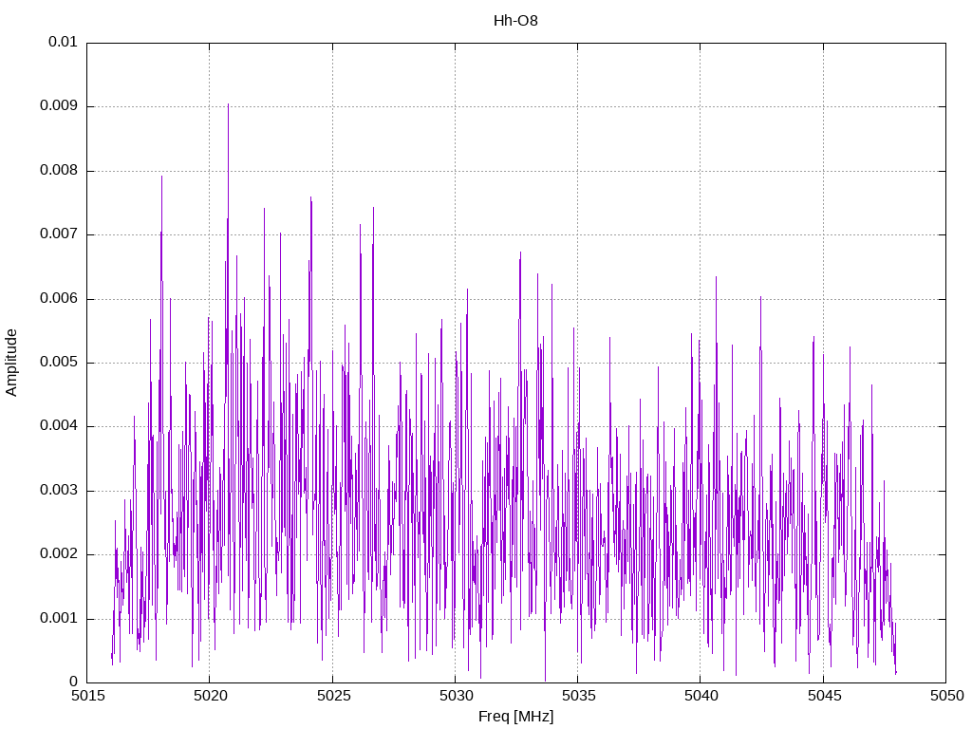Image resolution: width=972 pixels, height=729 pixels.
Task: Click the 0.006 y-axis tick label
Action: point(59,299)
